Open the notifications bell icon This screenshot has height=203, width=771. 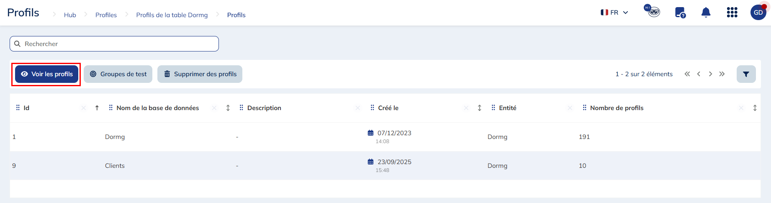[706, 13]
